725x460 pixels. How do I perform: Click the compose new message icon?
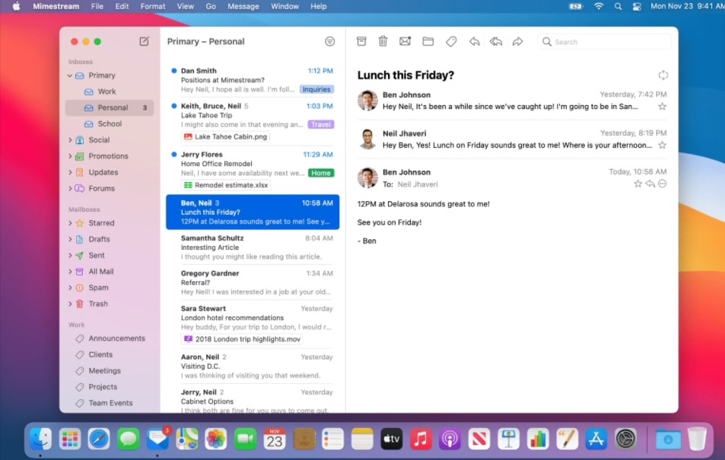(x=144, y=42)
